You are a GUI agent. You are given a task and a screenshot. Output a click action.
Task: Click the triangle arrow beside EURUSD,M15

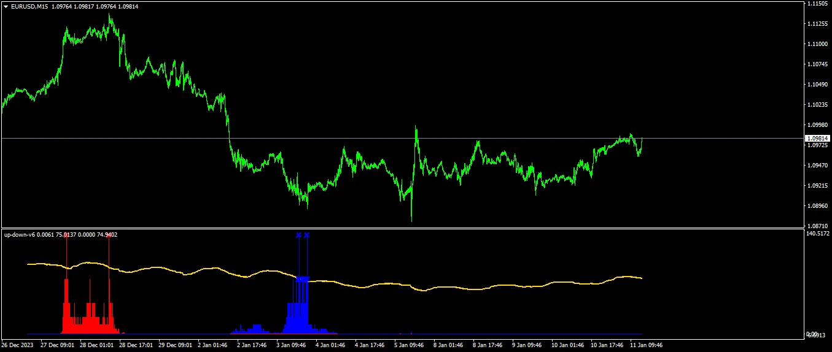[6, 6]
